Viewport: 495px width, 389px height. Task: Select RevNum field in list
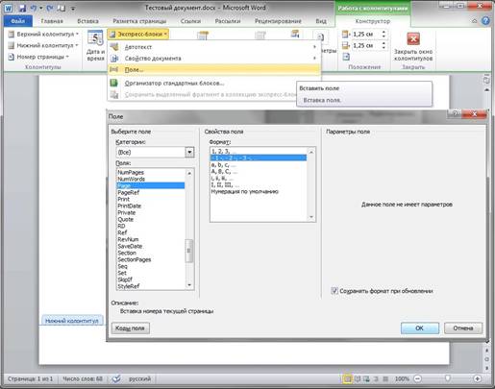(150, 239)
